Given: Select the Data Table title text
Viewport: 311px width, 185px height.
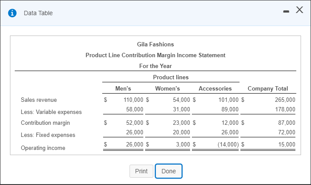Looking at the screenshot, I should coord(38,13).
